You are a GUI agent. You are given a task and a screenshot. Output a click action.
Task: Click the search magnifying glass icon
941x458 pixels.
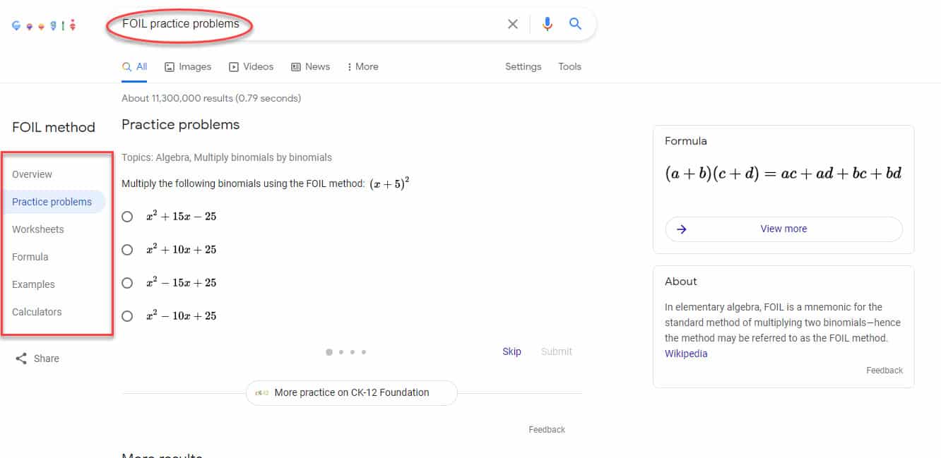575,23
